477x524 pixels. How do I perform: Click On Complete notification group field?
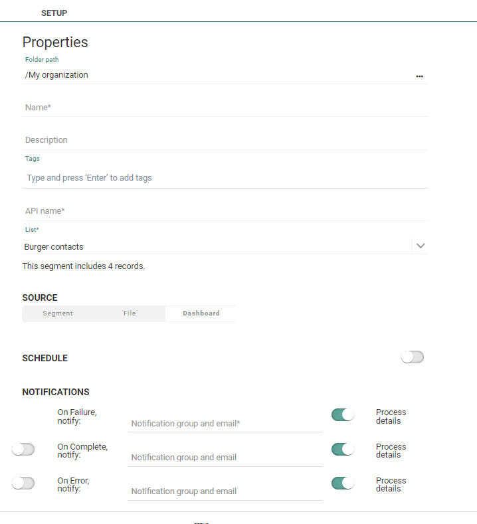pyautogui.click(x=225, y=457)
